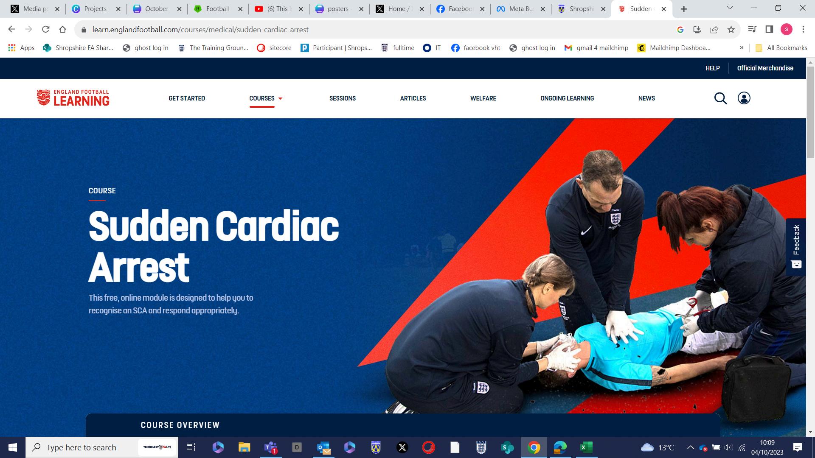
Task: Click the share this page icon
Action: click(714, 30)
